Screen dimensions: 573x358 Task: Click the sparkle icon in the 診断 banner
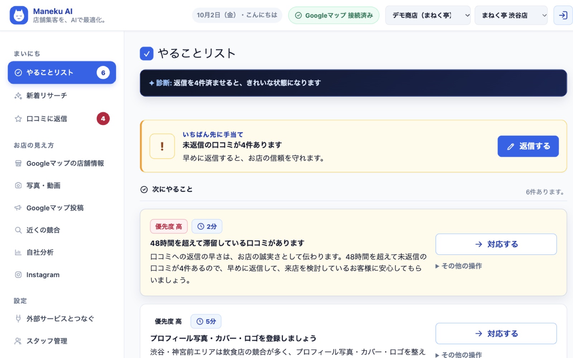coord(151,83)
